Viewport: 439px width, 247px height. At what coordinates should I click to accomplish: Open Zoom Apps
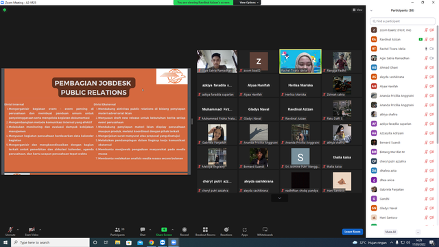pos(244,231)
